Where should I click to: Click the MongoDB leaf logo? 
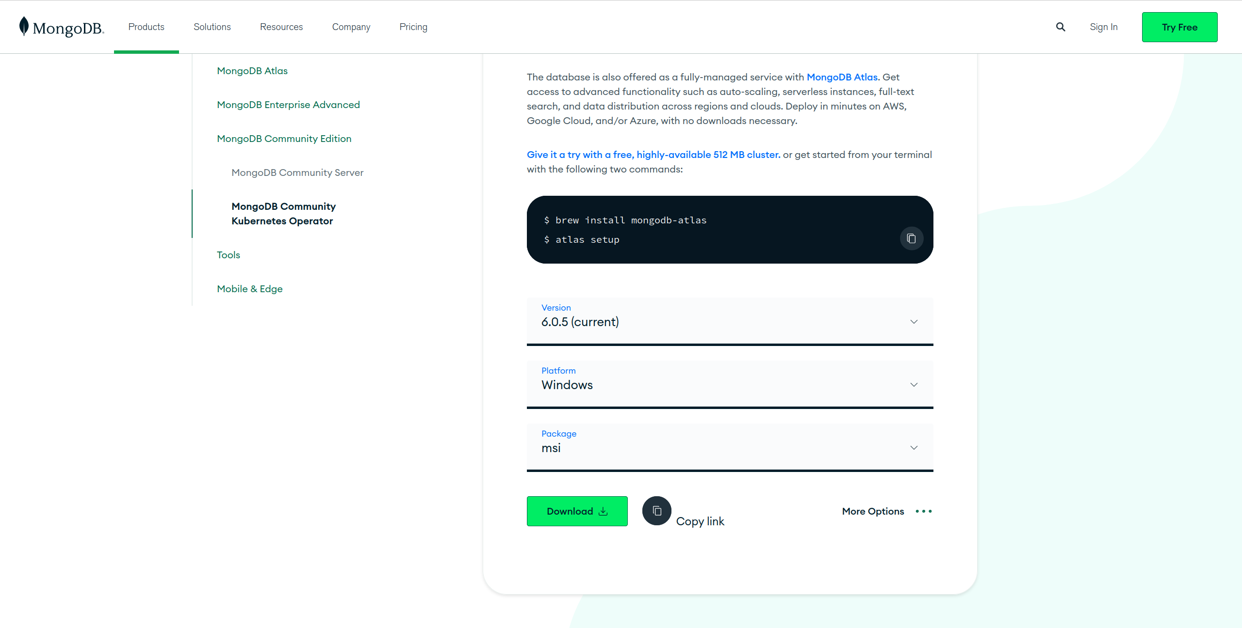click(24, 26)
